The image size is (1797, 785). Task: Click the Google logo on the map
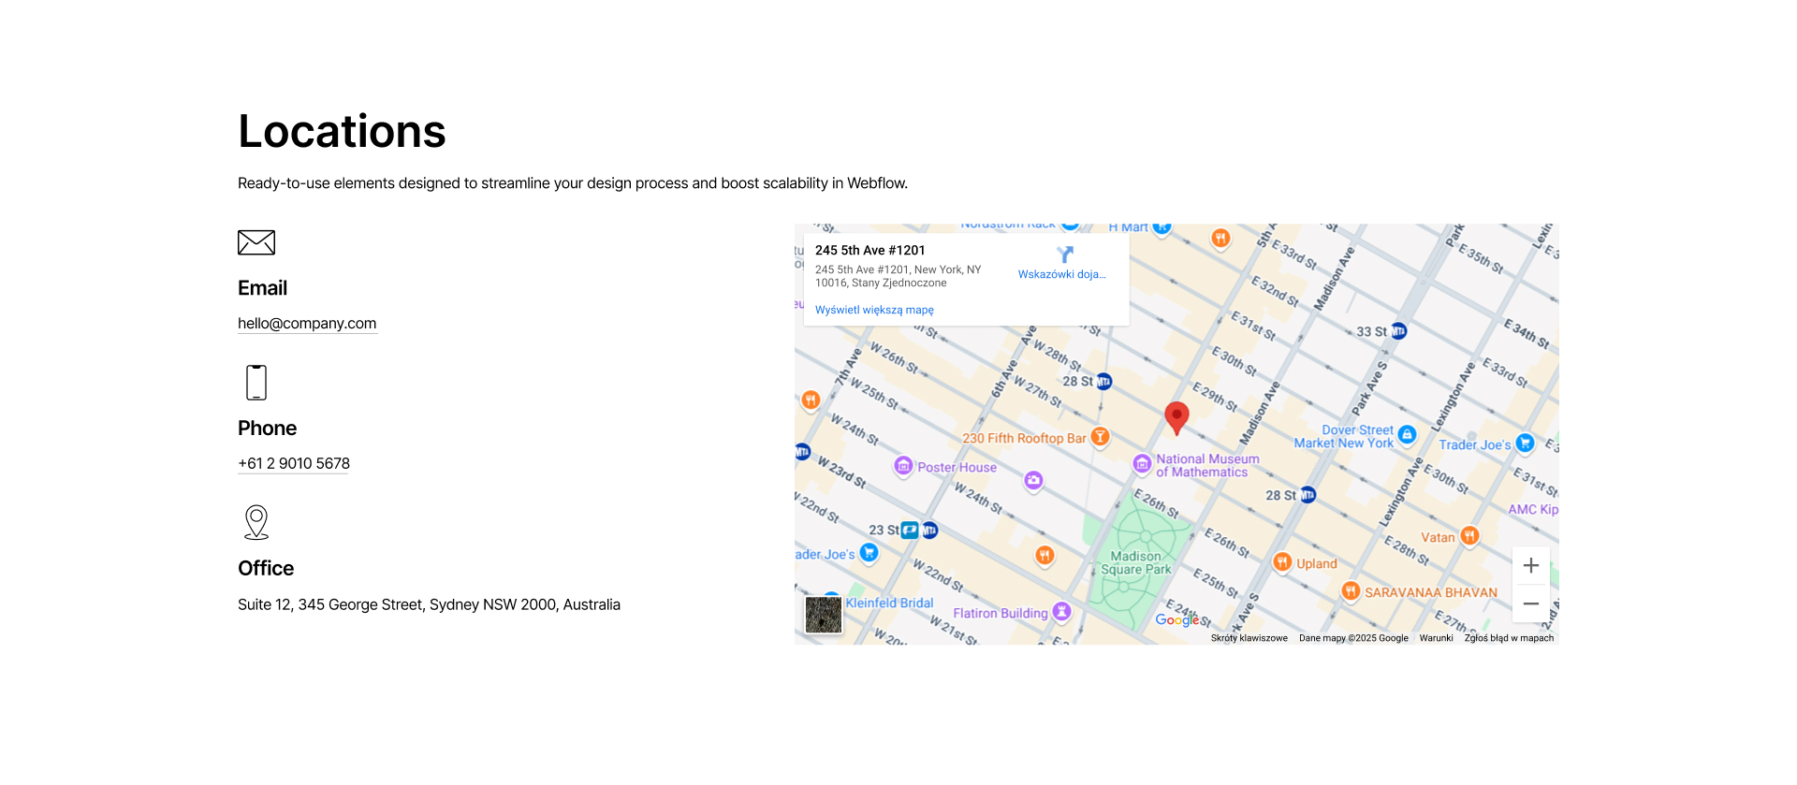(1177, 619)
